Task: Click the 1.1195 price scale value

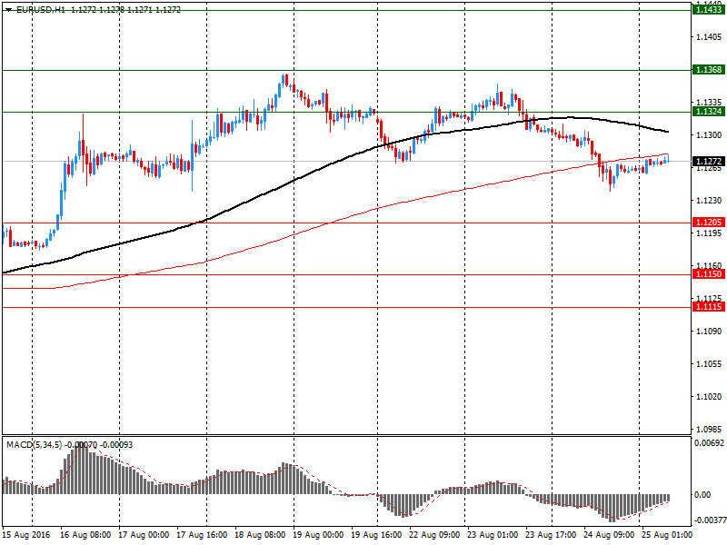Action: click(x=709, y=233)
